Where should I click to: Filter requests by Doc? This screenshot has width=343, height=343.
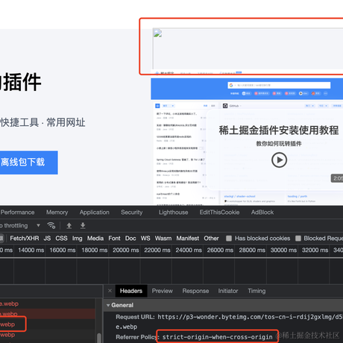pyautogui.click(x=130, y=239)
